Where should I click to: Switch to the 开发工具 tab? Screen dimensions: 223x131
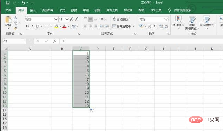pos(112,10)
